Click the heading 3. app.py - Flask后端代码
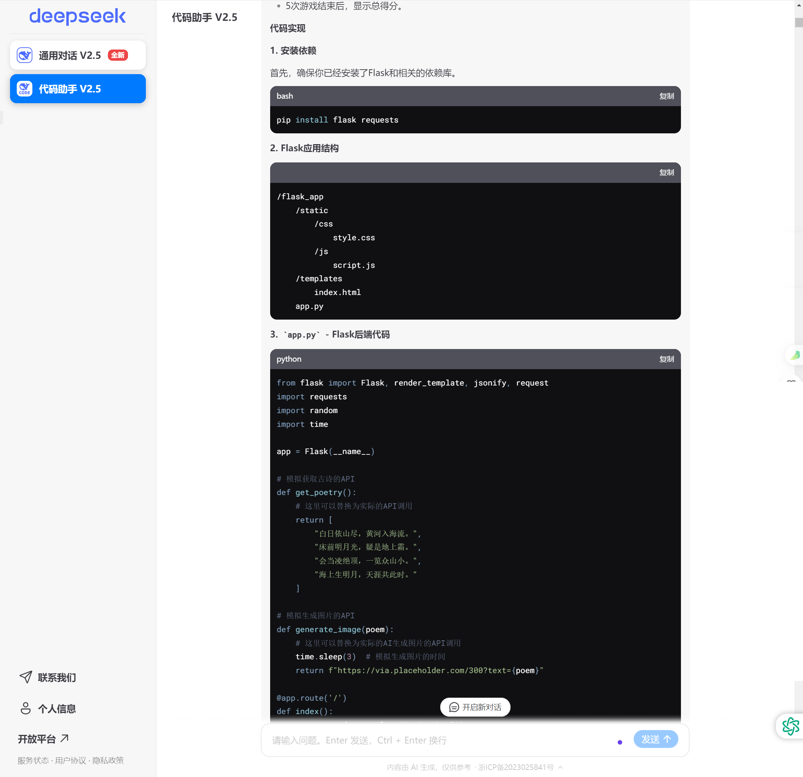 [x=329, y=334]
